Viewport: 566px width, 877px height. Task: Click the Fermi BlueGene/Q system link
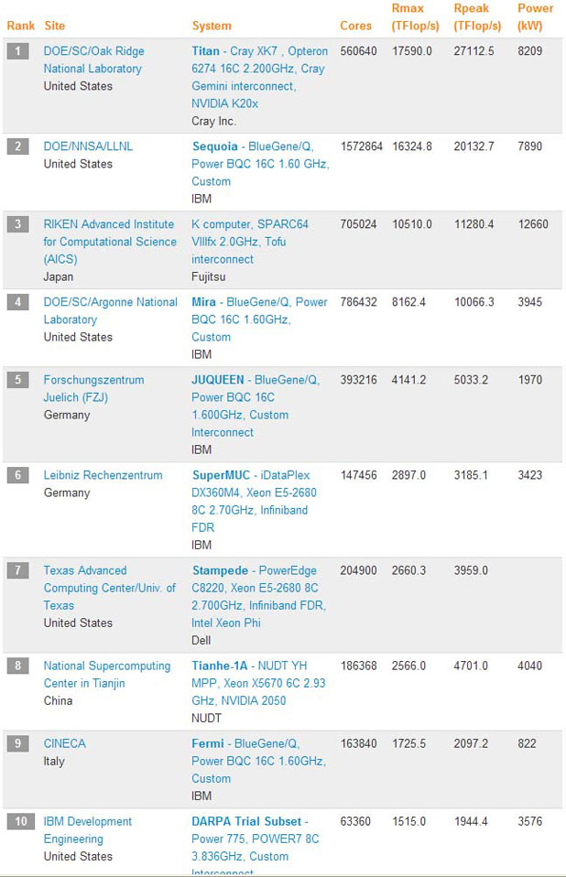tap(259, 761)
